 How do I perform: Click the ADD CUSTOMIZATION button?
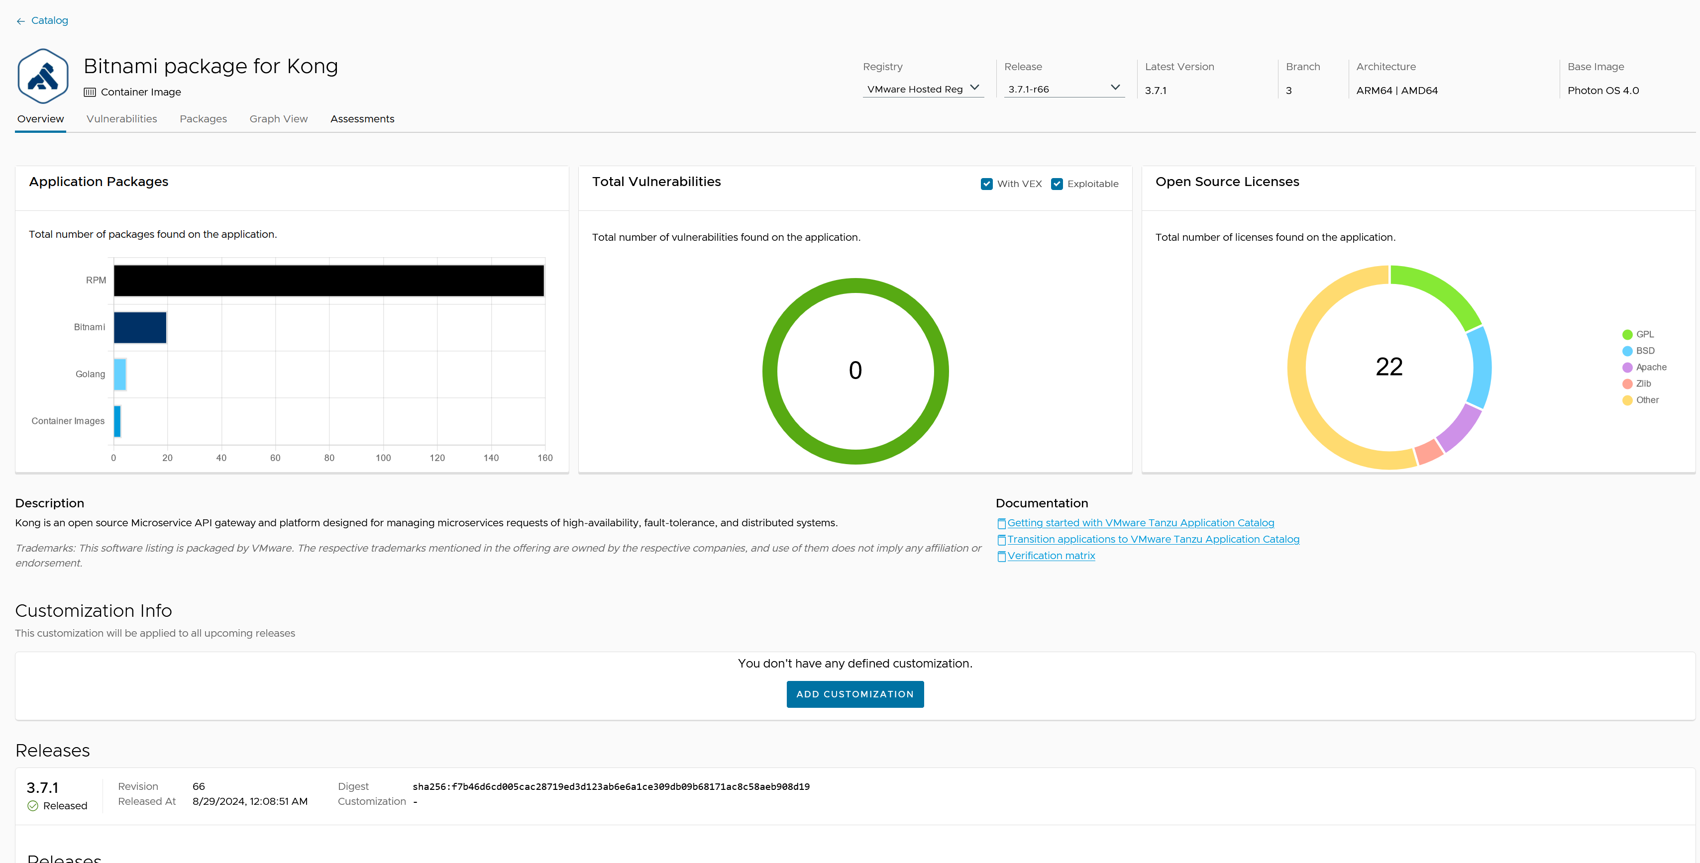[x=854, y=694]
